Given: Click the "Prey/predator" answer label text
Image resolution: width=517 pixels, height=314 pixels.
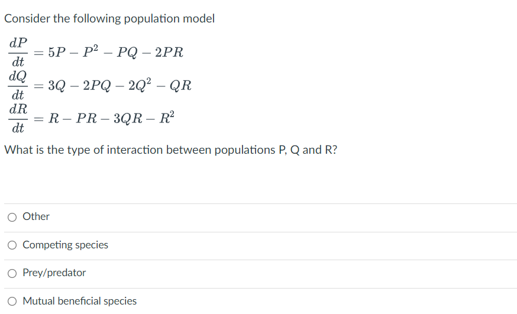Looking at the screenshot, I should (54, 273).
